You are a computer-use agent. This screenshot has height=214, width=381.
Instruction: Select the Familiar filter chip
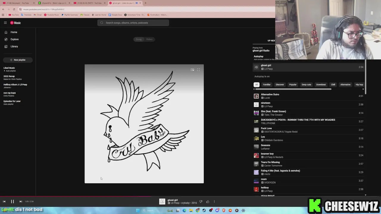coord(267,85)
